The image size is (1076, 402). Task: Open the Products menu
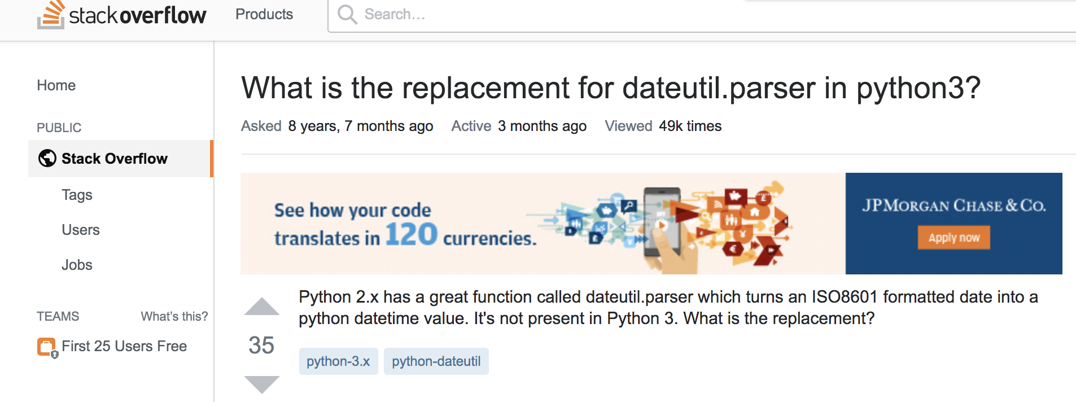point(263,14)
